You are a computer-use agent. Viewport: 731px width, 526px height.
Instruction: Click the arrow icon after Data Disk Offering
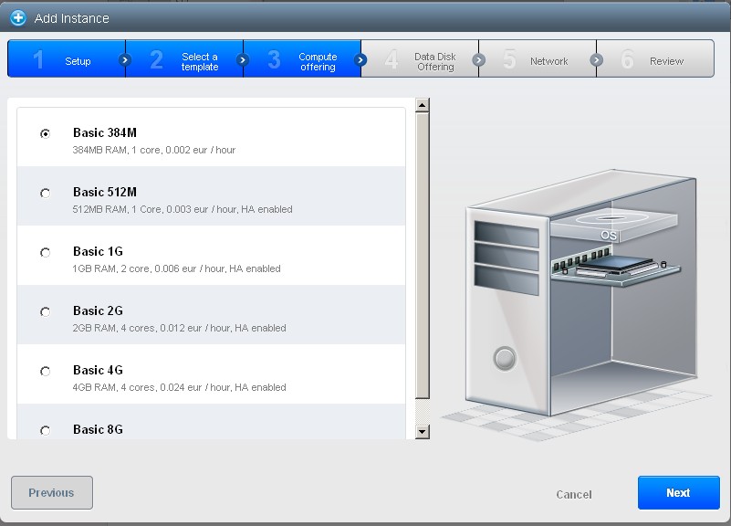(x=478, y=60)
